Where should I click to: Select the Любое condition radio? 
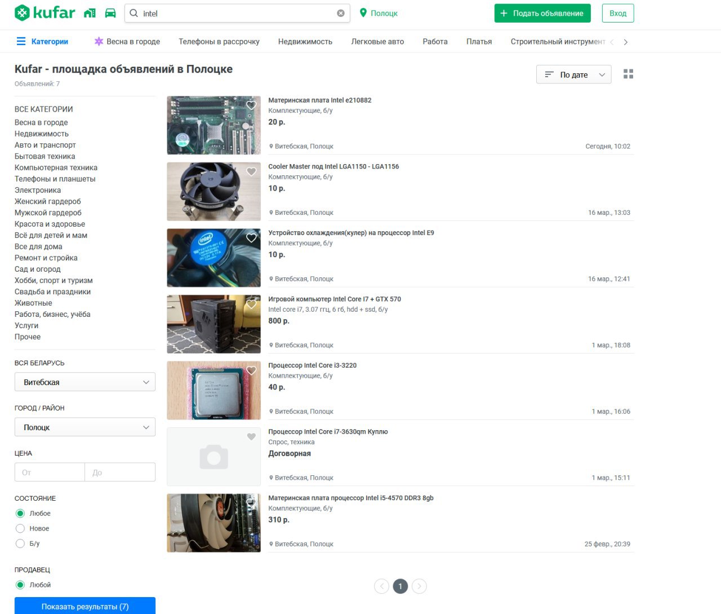click(20, 513)
